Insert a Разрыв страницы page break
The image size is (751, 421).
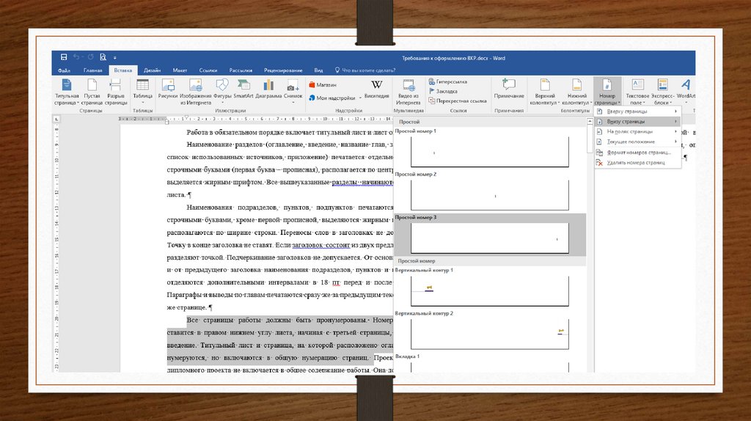(x=116, y=92)
